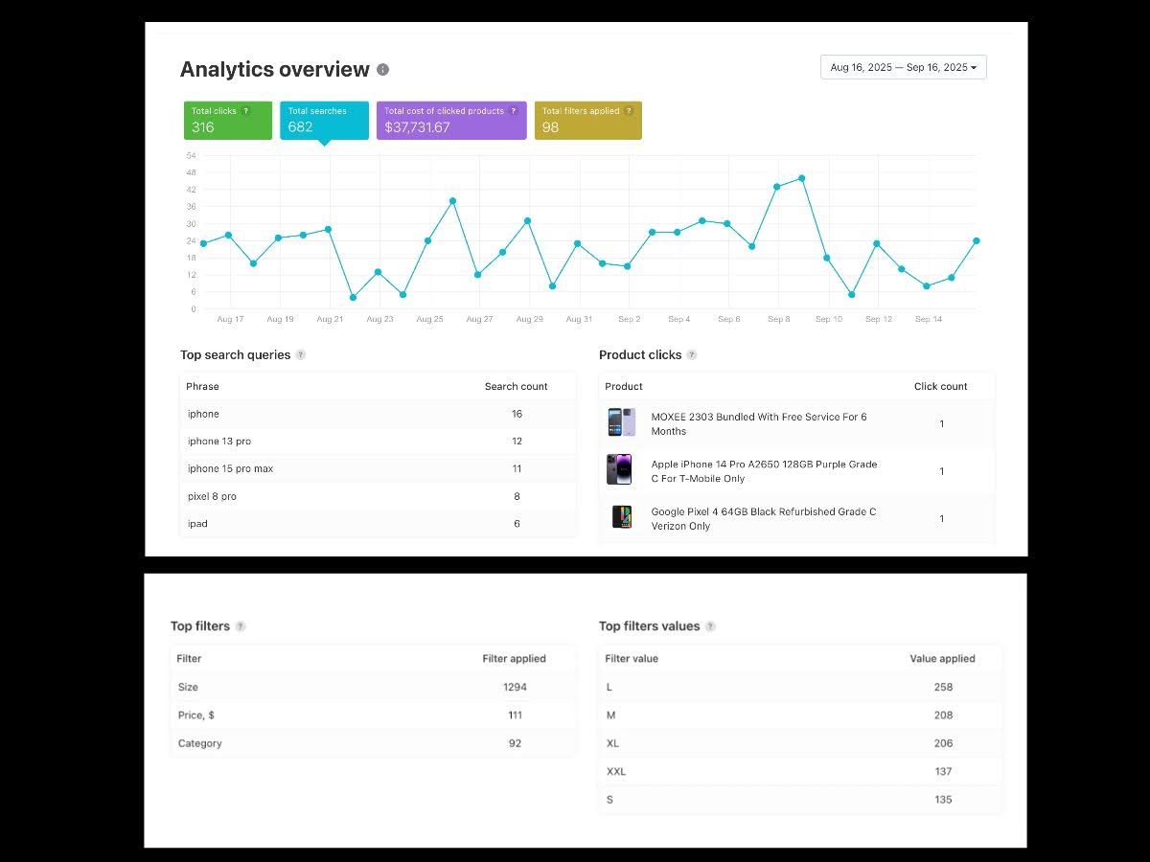Screen dimensions: 1150x862
Task: Click the Product column header
Action: pyautogui.click(x=624, y=387)
